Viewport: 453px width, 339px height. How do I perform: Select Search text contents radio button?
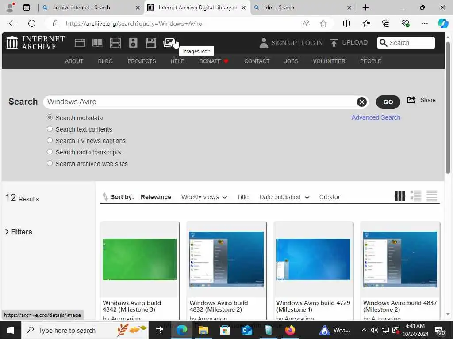[50, 129]
